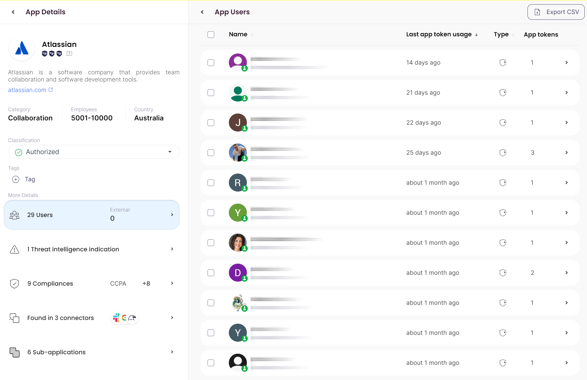Check the row with green Y avatar

point(211,213)
